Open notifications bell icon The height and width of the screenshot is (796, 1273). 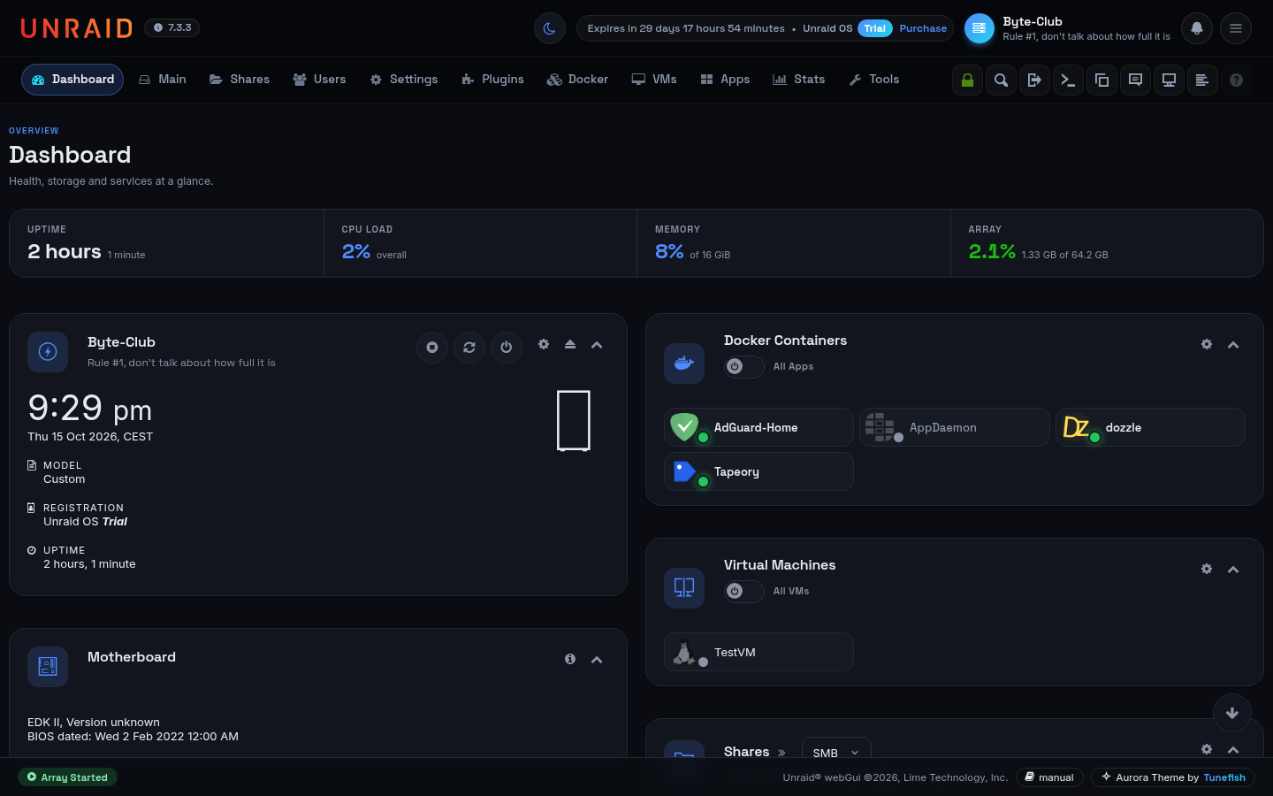click(x=1197, y=28)
